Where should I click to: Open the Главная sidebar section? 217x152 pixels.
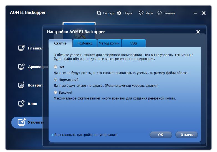coord(36,48)
